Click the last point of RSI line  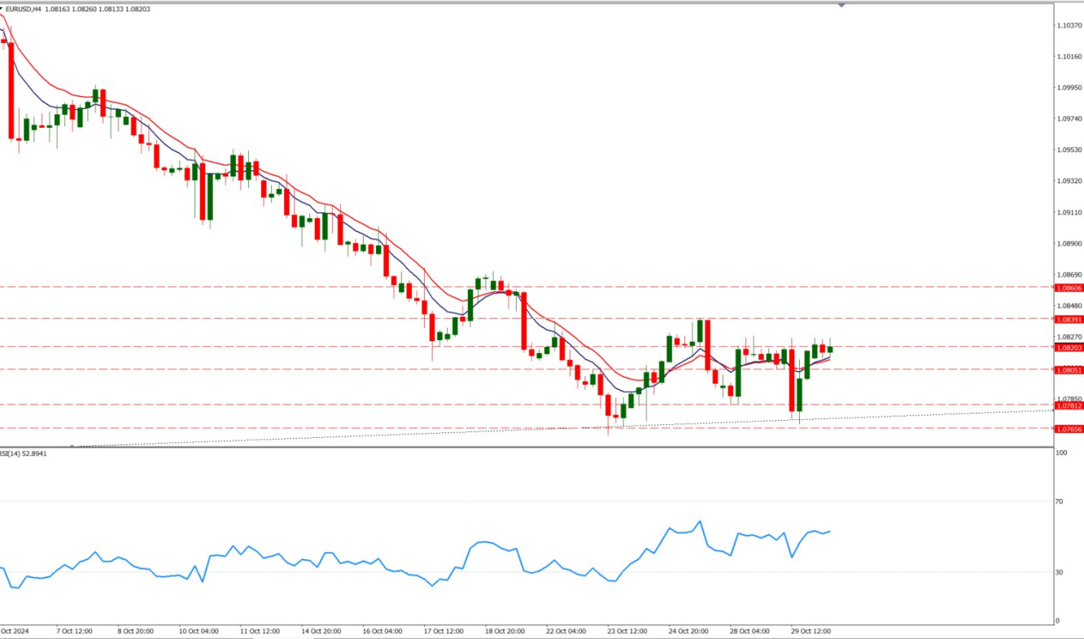tap(829, 532)
